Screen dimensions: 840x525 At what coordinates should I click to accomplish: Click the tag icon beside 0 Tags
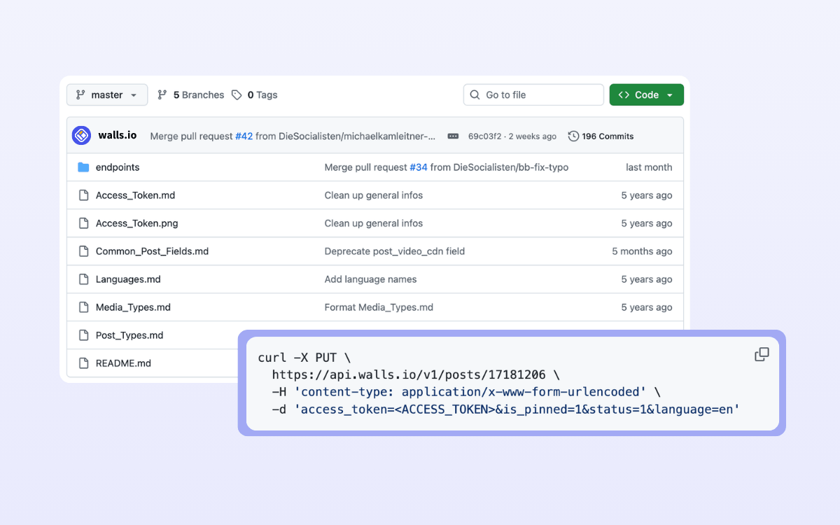pyautogui.click(x=237, y=94)
